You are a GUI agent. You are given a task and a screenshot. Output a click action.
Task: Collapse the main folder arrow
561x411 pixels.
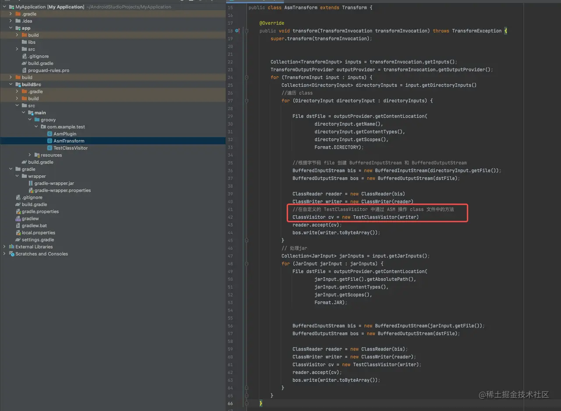24,113
